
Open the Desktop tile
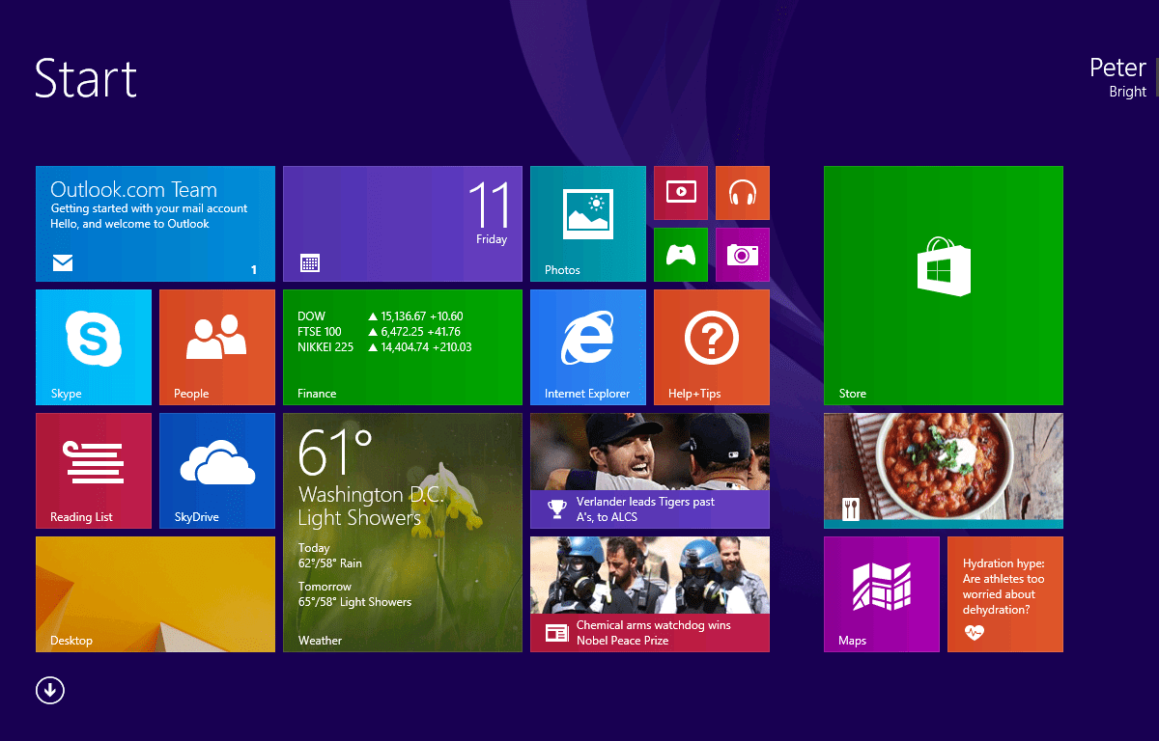click(155, 594)
